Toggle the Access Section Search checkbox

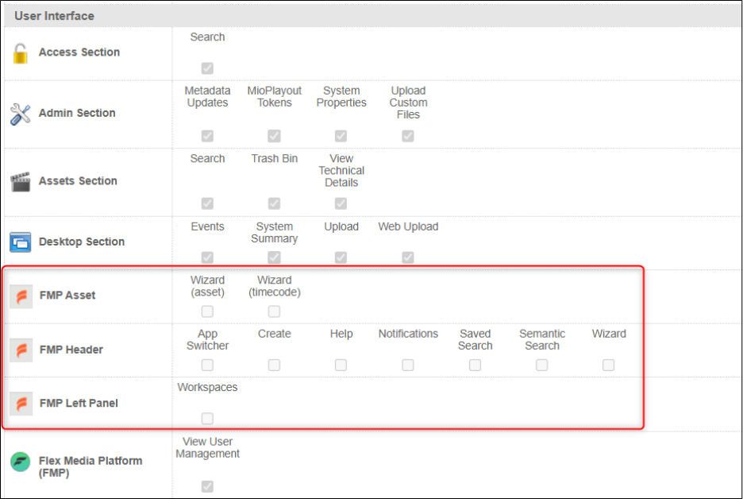click(207, 68)
